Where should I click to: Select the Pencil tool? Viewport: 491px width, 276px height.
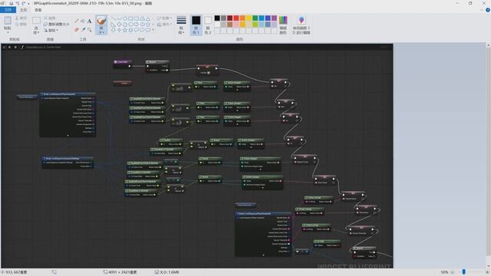point(77,21)
